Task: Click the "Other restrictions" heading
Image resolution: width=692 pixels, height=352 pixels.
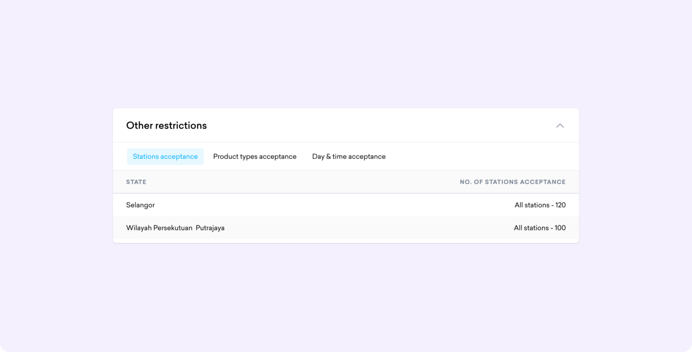Action: (x=166, y=126)
